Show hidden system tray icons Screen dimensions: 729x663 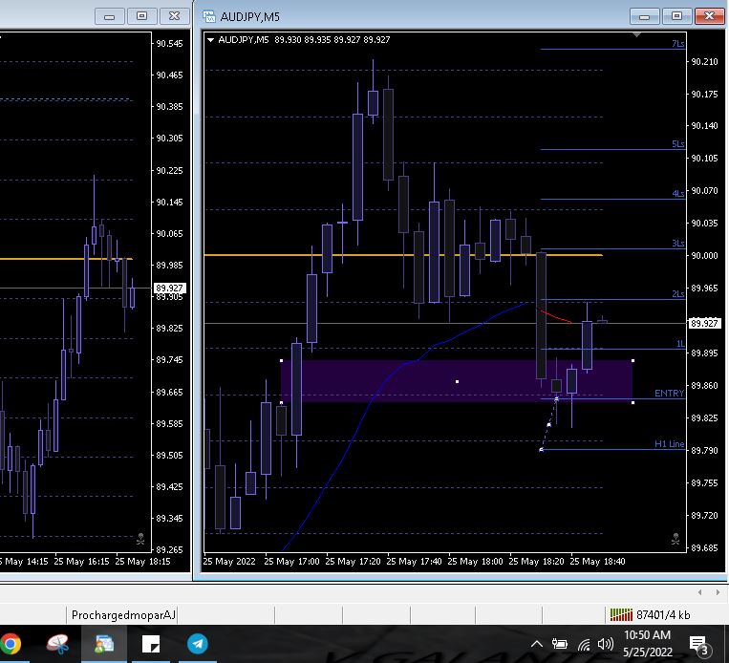coord(537,644)
